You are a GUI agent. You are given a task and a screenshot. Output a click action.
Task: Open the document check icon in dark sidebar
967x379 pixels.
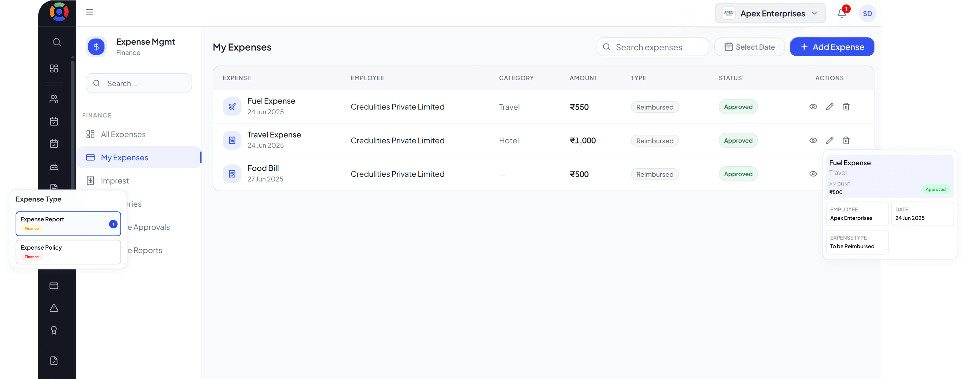tap(54, 361)
